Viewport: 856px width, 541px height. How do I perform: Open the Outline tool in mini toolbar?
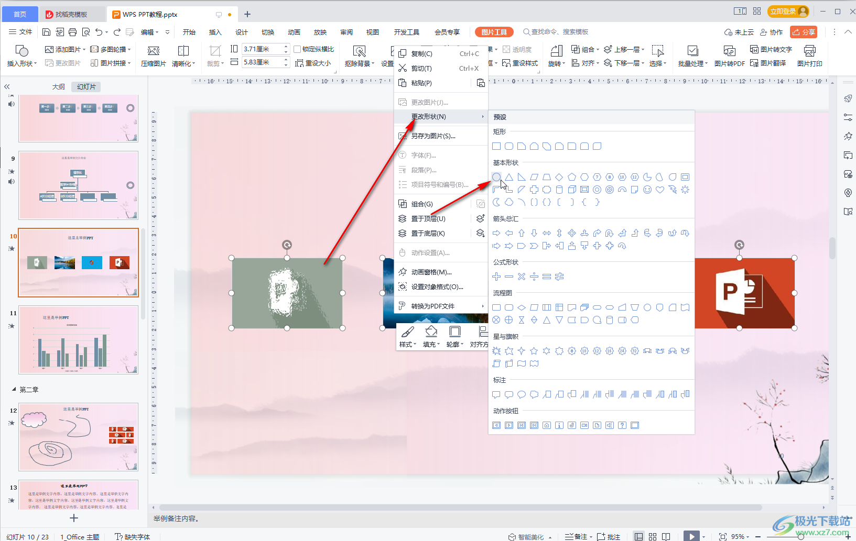(455, 336)
